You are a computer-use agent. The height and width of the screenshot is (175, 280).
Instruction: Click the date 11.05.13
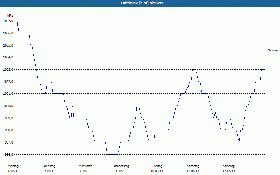pyautogui.click(x=193, y=171)
